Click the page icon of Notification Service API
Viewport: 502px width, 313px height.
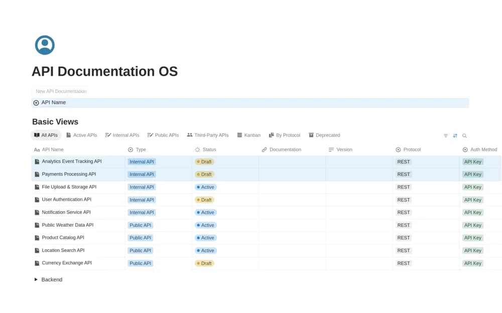click(x=37, y=213)
